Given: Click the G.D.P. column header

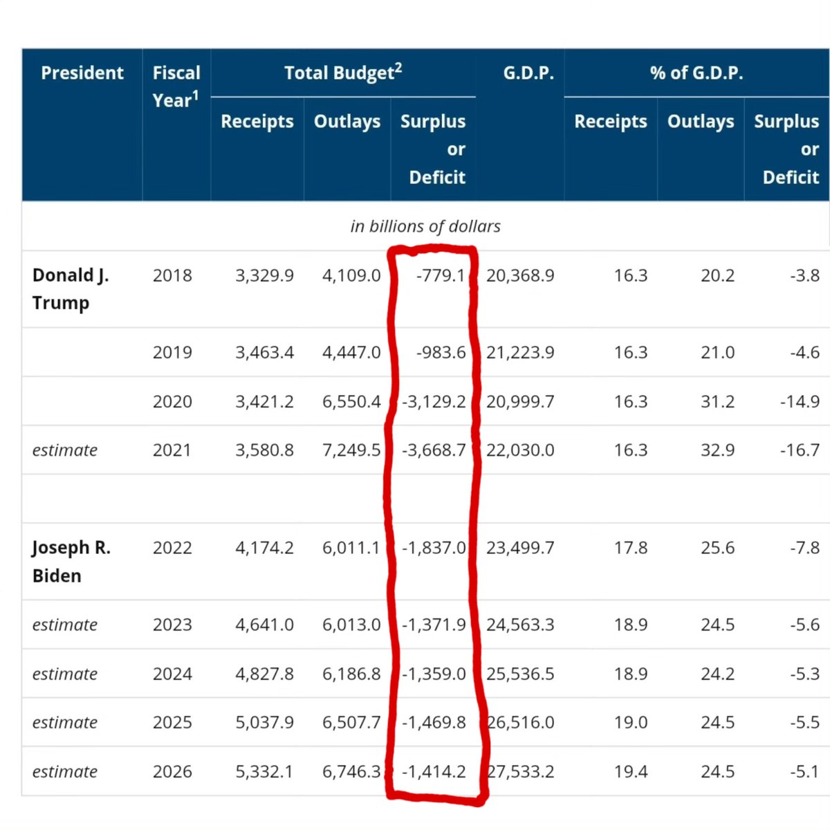Looking at the screenshot, I should pos(528,73).
